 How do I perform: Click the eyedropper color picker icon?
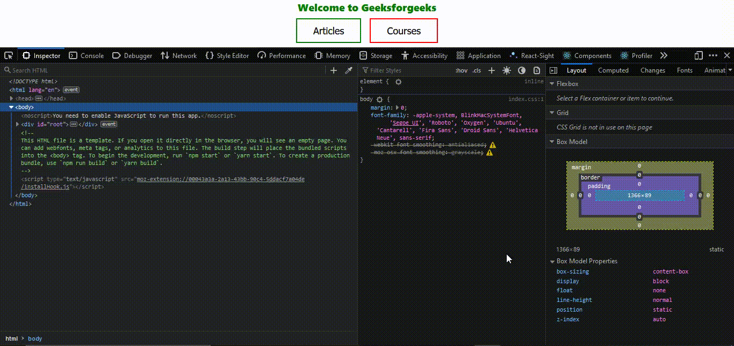click(x=348, y=70)
